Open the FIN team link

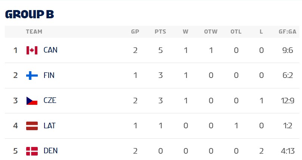click(x=49, y=75)
